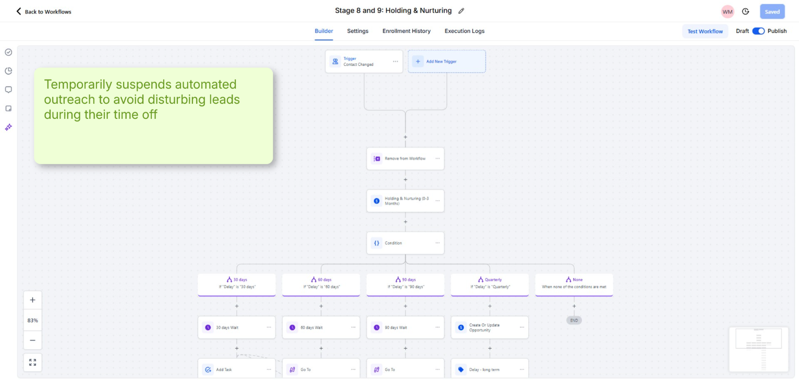The height and width of the screenshot is (382, 799).
Task: Click the pencil icon to rename workflow
Action: [461, 10]
